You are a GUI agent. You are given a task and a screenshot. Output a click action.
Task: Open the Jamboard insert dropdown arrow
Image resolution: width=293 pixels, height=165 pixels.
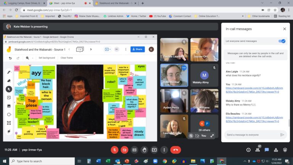[x=110, y=49]
